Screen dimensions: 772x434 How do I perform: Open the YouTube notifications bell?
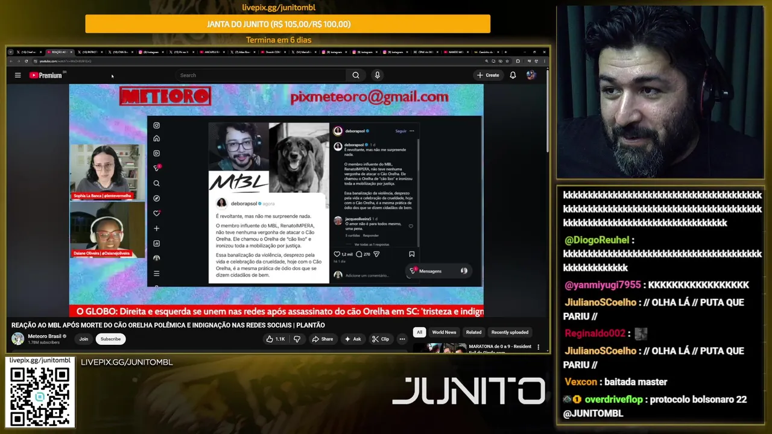513,75
